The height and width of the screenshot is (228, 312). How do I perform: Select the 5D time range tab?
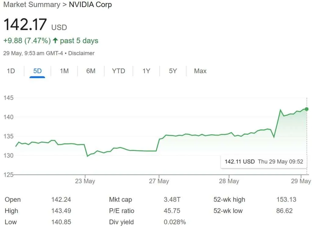click(37, 71)
